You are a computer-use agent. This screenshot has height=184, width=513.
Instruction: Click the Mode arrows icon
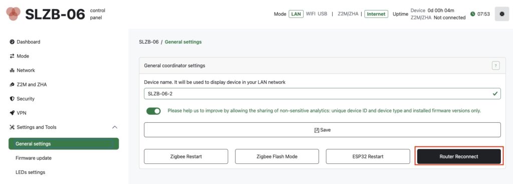tap(12, 56)
